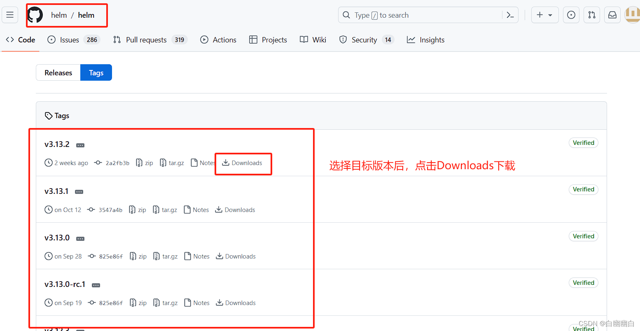Click Verified badge on v3.13.0
The image size is (640, 331).
(x=584, y=236)
